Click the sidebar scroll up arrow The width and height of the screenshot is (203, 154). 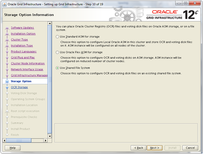[x=50, y=23]
